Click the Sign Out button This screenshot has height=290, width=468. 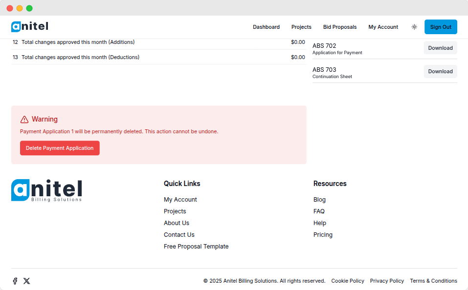pos(440,27)
